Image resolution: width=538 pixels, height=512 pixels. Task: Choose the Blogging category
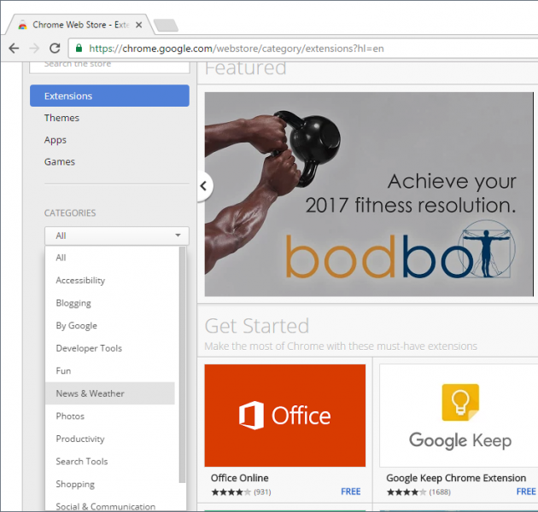[110, 303]
